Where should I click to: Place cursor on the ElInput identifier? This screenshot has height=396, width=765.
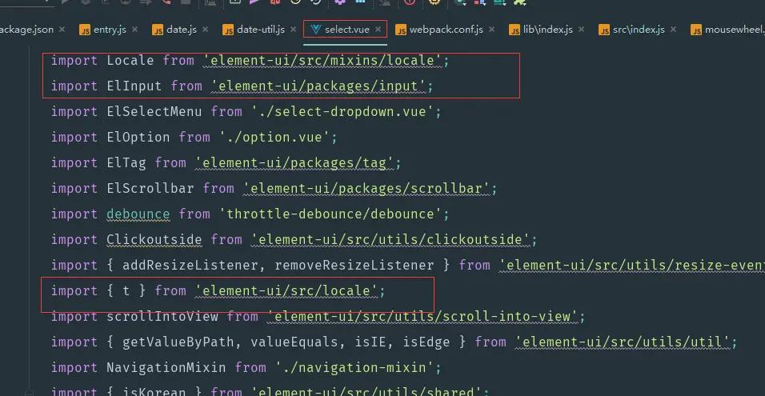coord(134,86)
